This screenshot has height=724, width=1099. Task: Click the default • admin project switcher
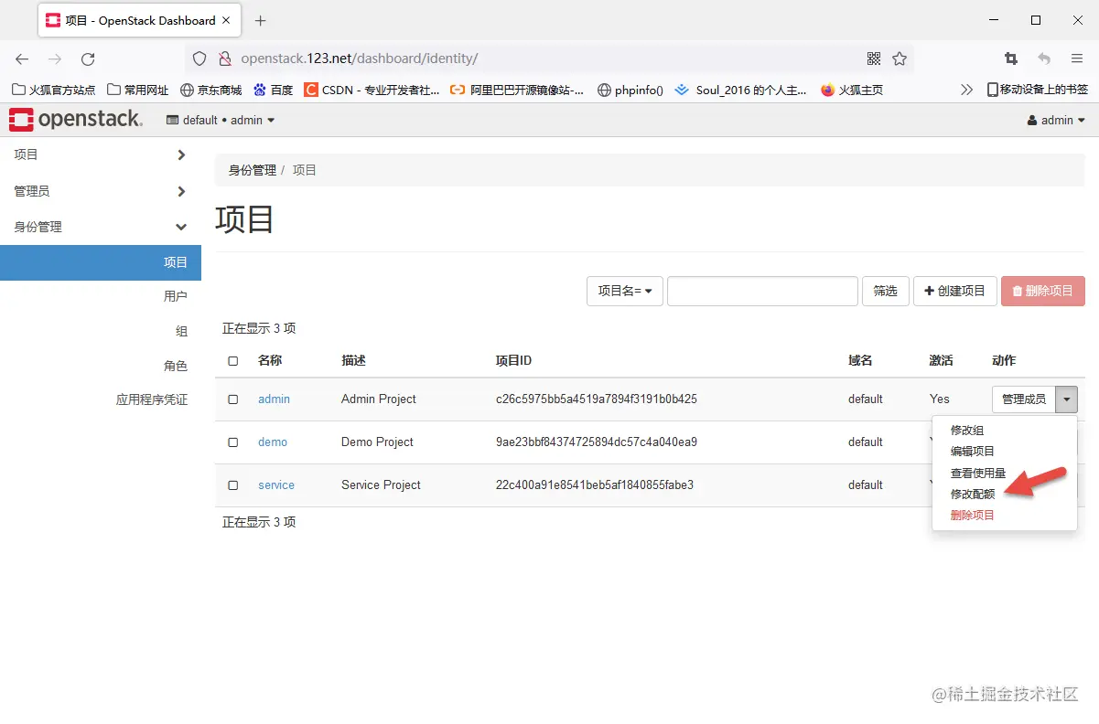coord(220,120)
